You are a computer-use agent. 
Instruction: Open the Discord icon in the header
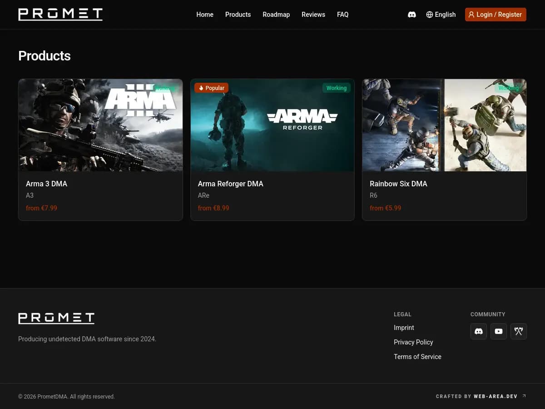click(412, 15)
